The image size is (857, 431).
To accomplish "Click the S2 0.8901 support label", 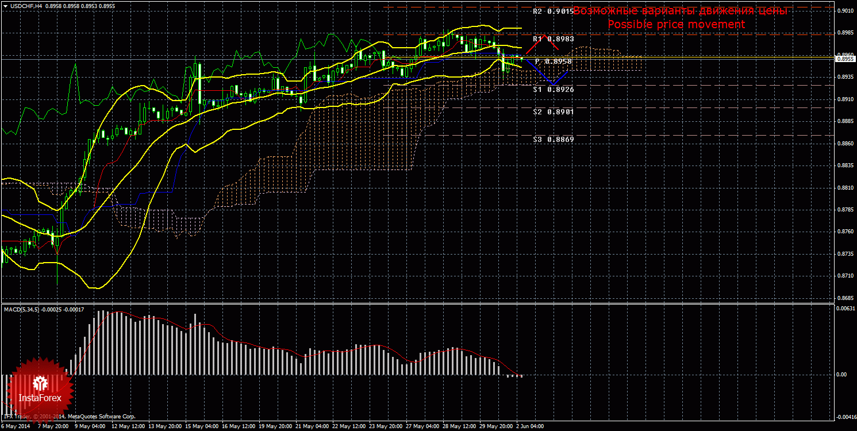I will pos(553,112).
